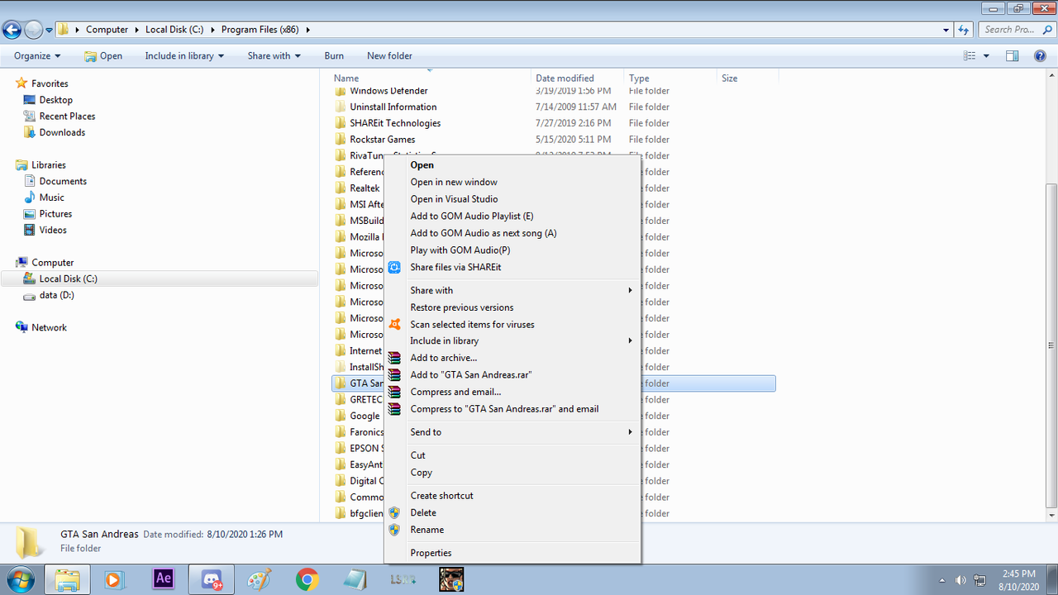Click the Windows Defender folder icon
The width and height of the screenshot is (1058, 595).
[340, 91]
